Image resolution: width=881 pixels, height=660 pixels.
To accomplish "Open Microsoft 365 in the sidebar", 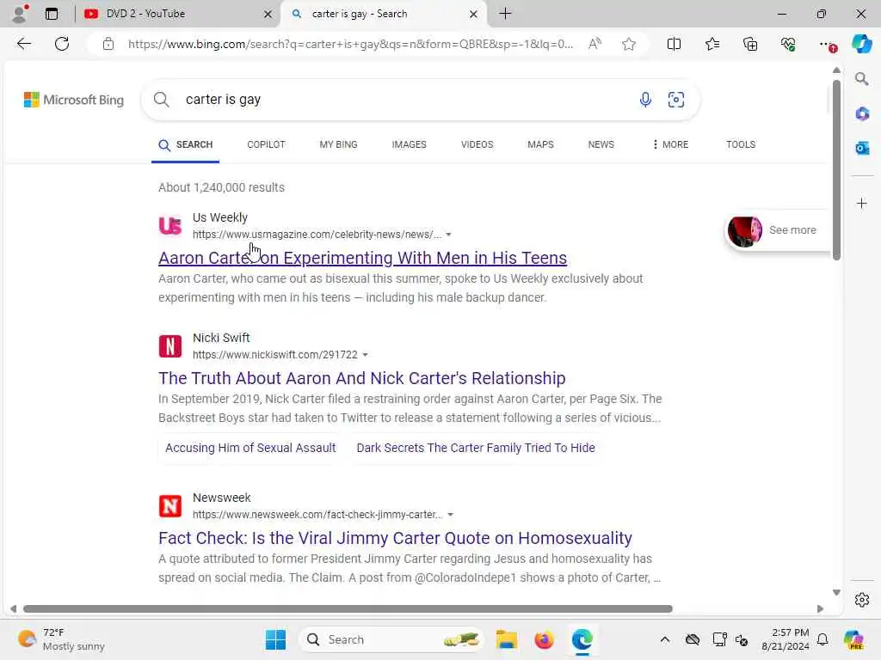I will coord(861,114).
